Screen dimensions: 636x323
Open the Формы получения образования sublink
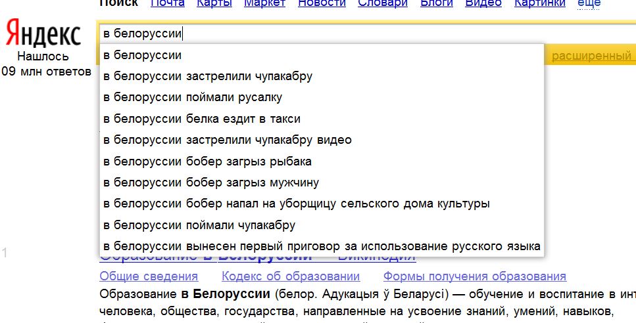click(x=475, y=276)
